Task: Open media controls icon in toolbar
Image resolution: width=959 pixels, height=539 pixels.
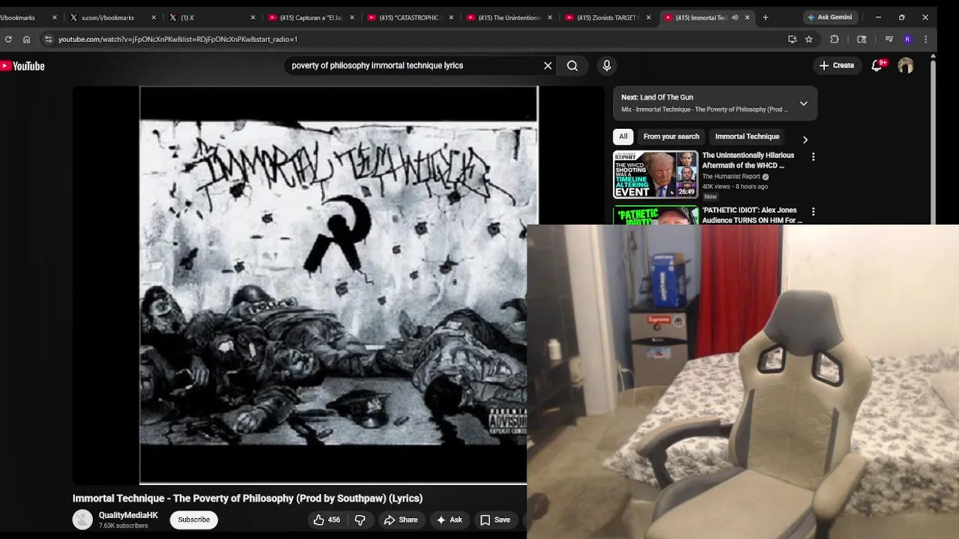Action: tap(889, 39)
